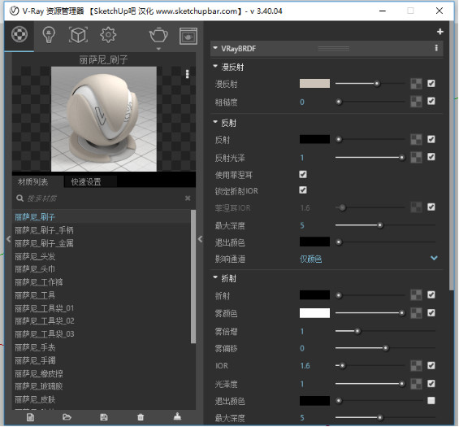
Task: Clear the material search field
Action: pos(188,198)
